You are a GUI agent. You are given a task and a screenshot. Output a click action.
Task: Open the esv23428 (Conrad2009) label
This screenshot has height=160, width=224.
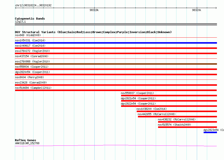click(x=31, y=83)
